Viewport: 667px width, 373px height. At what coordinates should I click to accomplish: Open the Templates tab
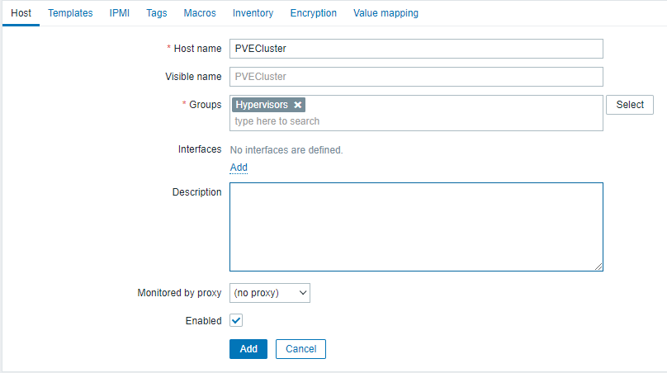pos(70,13)
